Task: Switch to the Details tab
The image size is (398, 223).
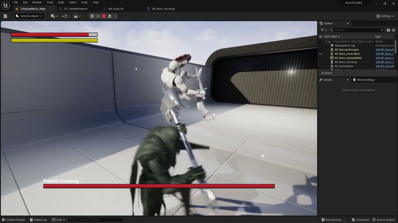Action: click(x=328, y=80)
